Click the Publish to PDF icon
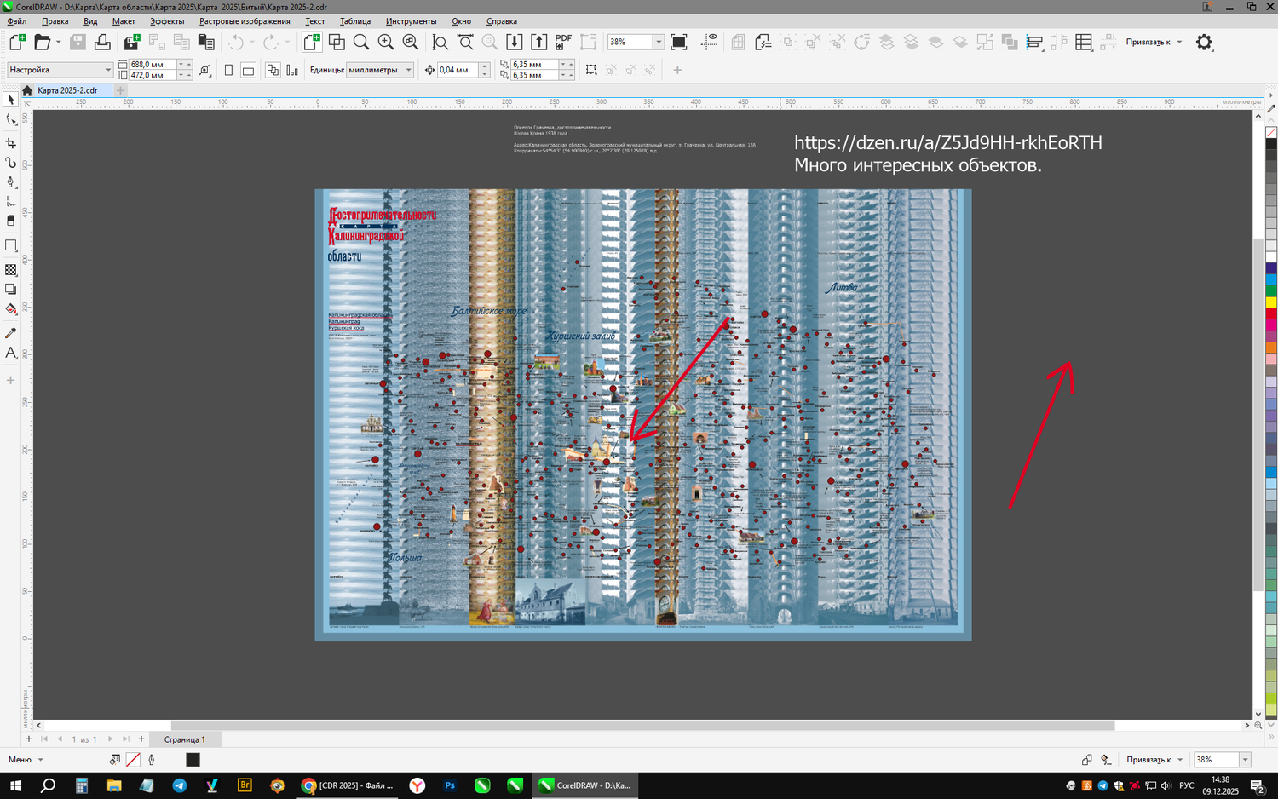 563,42
